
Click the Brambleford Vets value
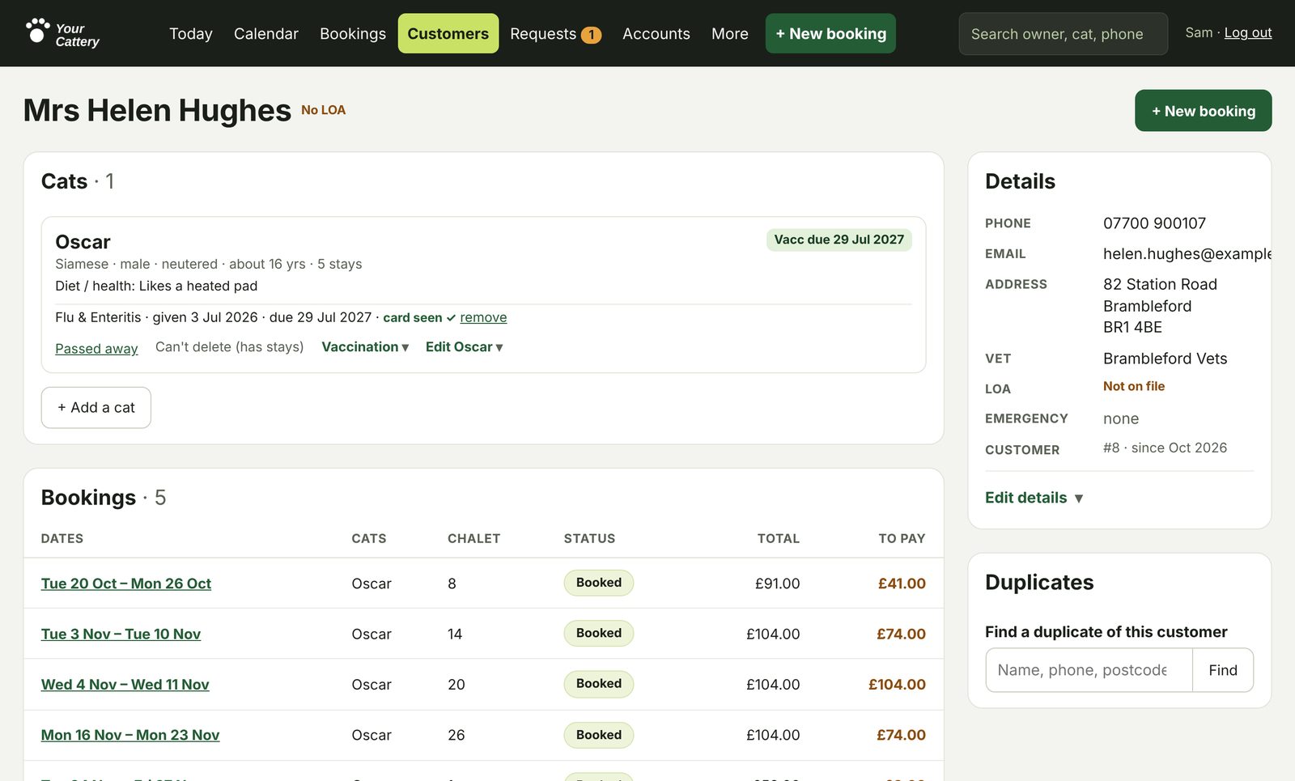point(1165,359)
